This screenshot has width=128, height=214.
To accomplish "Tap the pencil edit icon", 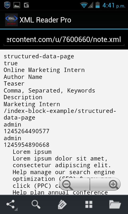I will 62,205.
